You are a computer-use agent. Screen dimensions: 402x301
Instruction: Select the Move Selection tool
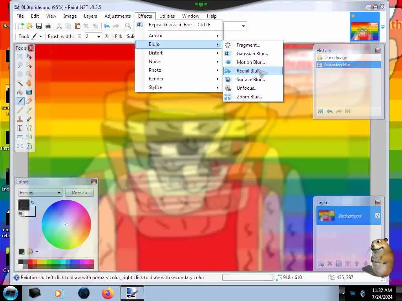pyautogui.click(x=29, y=65)
